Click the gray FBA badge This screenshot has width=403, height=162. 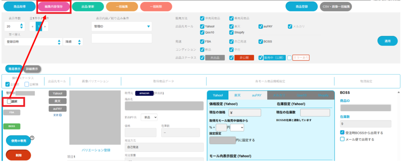[x=12, y=112]
